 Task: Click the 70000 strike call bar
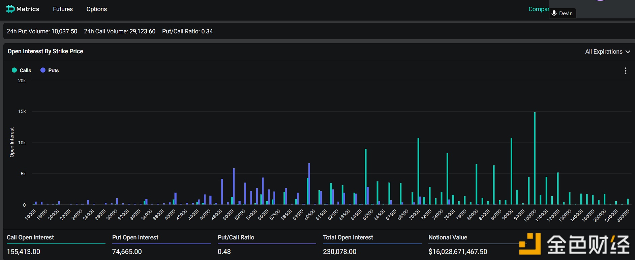click(x=418, y=171)
